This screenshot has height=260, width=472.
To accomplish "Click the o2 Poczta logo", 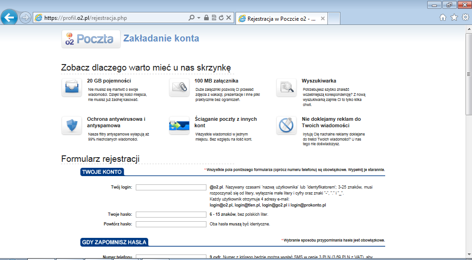I will [x=91, y=39].
